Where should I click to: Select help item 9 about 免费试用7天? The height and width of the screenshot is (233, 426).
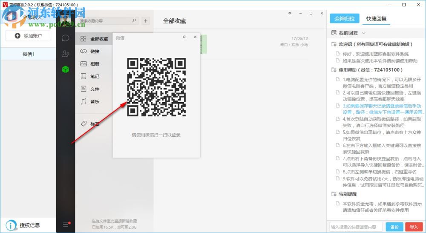point(383,182)
